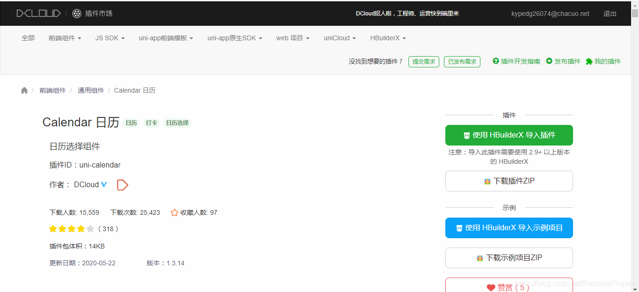Open the uni-app前端模板 dropdown
639x292 pixels.
pos(166,38)
